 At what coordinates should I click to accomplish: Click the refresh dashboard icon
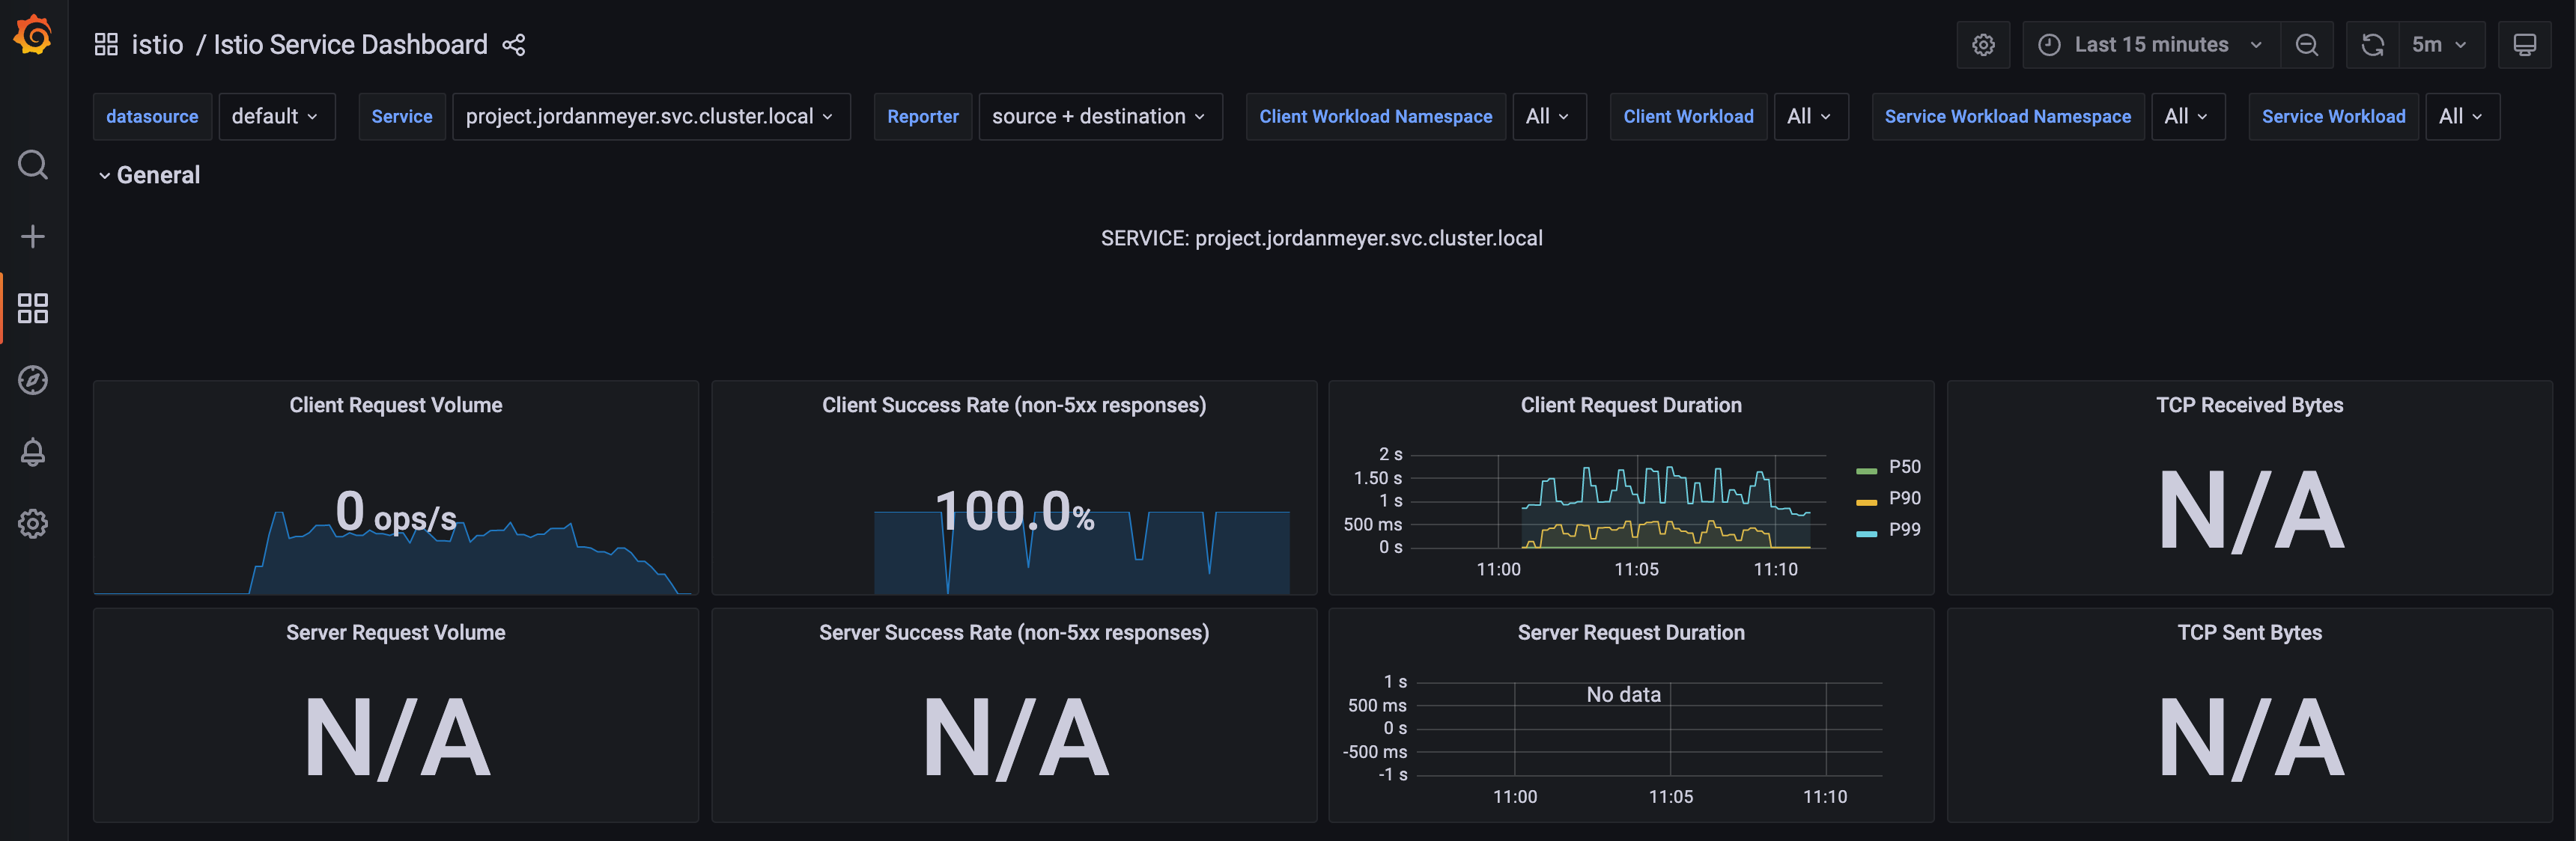tap(2372, 45)
